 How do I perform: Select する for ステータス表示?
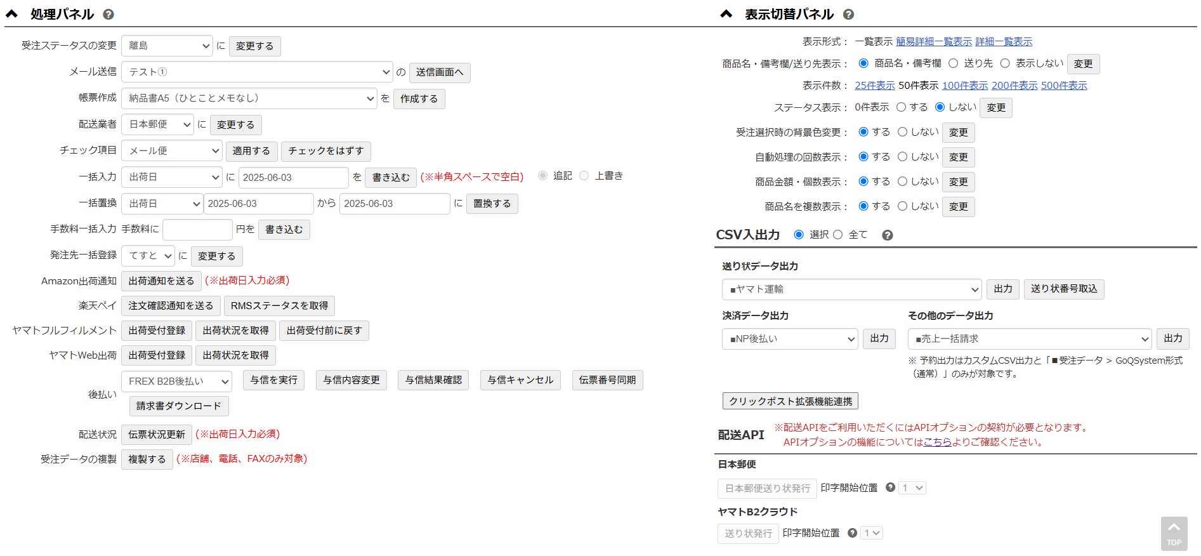(901, 107)
